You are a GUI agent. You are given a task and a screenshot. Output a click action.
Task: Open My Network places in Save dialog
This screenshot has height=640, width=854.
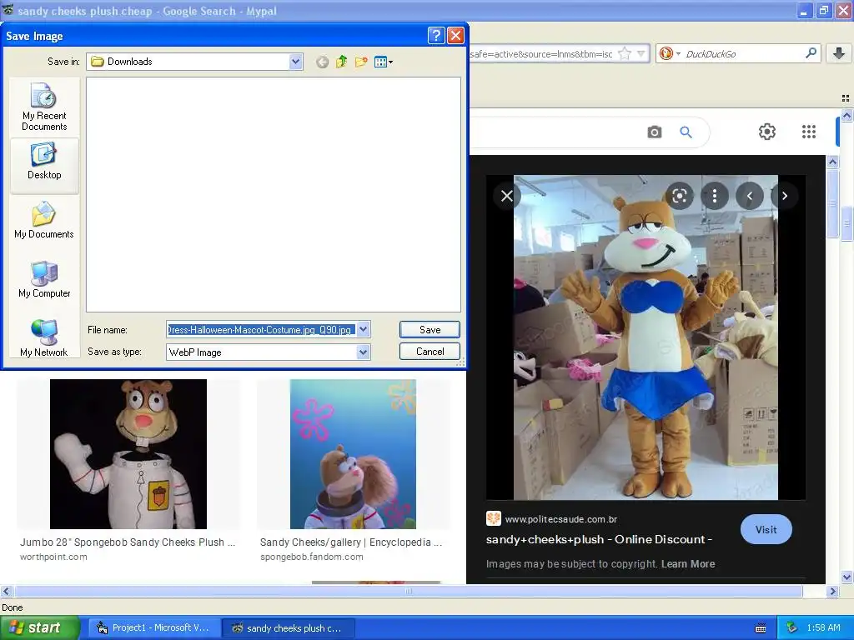click(x=44, y=338)
